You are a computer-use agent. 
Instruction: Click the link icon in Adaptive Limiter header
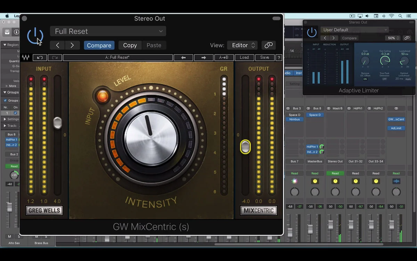click(407, 38)
